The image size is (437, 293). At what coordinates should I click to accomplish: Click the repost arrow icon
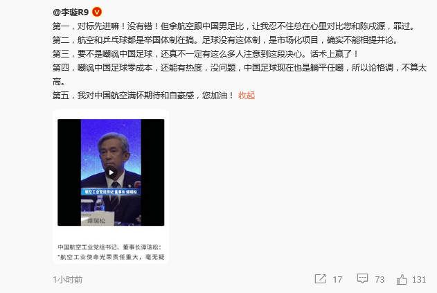point(320,278)
